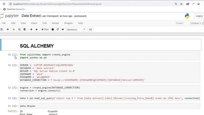
Task: Open the File menu
Action: [4, 23]
